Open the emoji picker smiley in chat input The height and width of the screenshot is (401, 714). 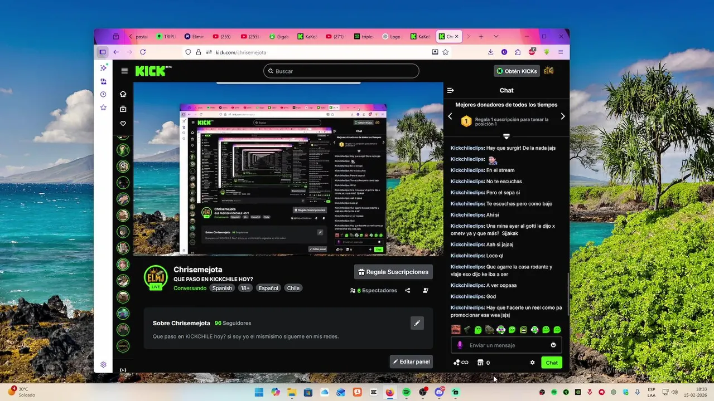553,345
